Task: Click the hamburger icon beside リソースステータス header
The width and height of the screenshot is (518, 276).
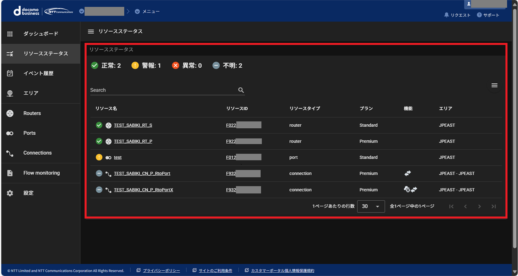Action: pyautogui.click(x=91, y=31)
